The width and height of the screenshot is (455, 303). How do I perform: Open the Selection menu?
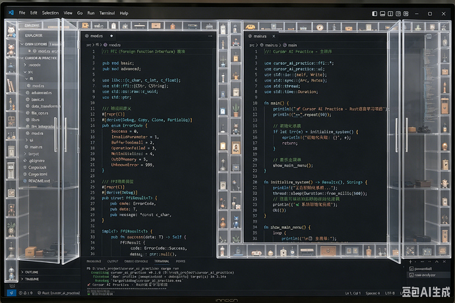(50, 13)
